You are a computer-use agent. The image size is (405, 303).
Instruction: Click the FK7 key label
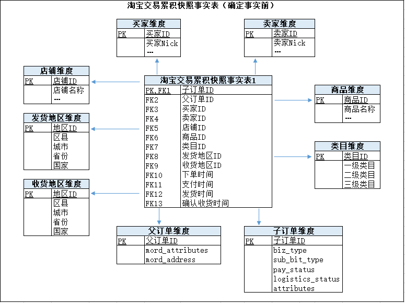pyautogui.click(x=152, y=147)
